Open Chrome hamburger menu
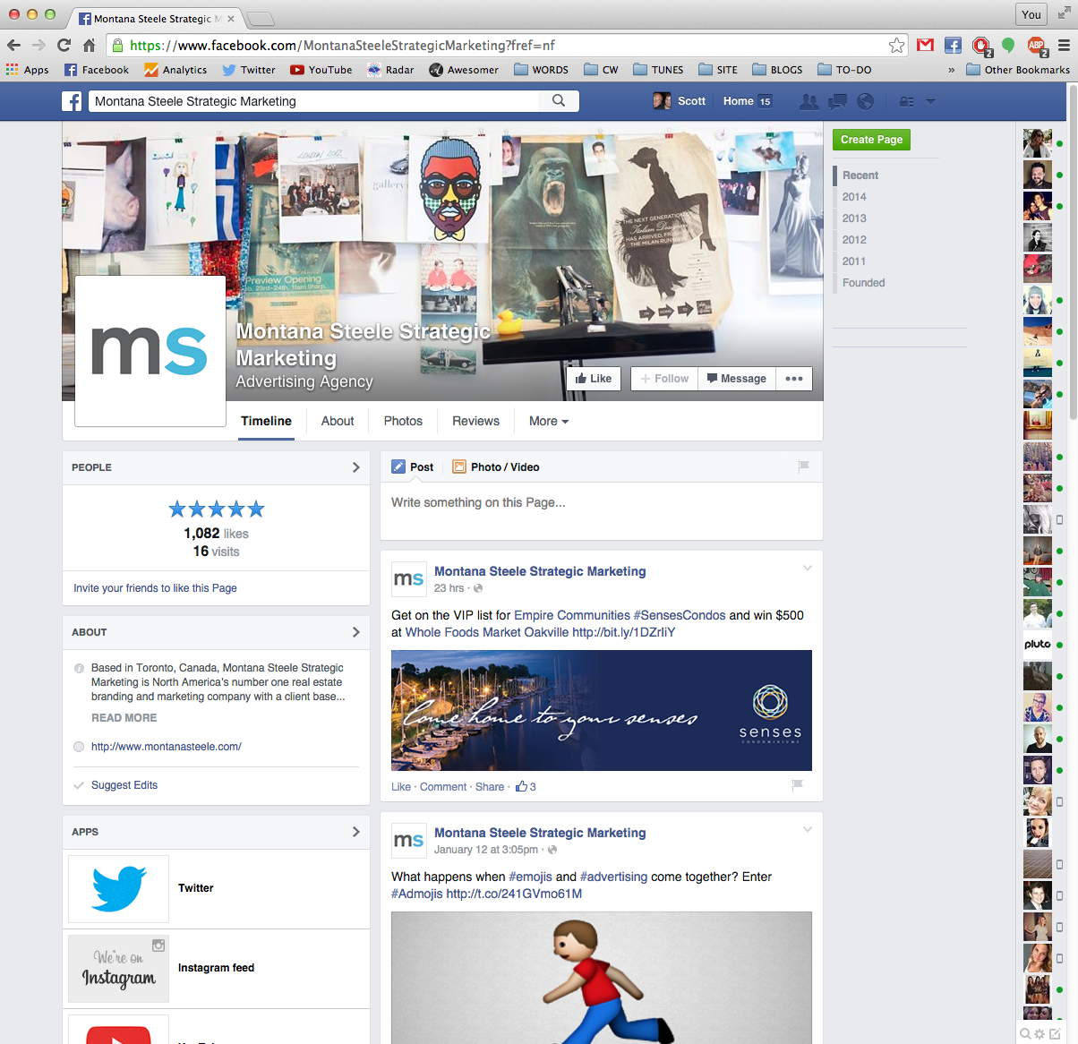Screen dimensions: 1078x1044 point(1064,45)
